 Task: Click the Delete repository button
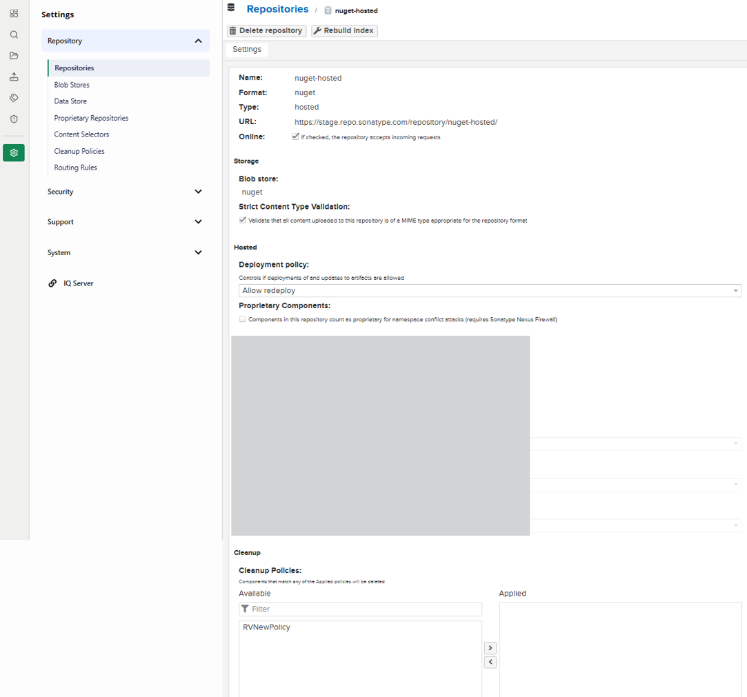pyautogui.click(x=266, y=30)
